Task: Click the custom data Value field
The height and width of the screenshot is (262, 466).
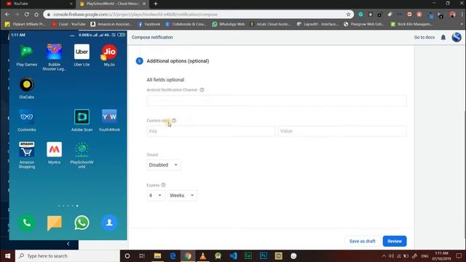Action: coord(342,131)
